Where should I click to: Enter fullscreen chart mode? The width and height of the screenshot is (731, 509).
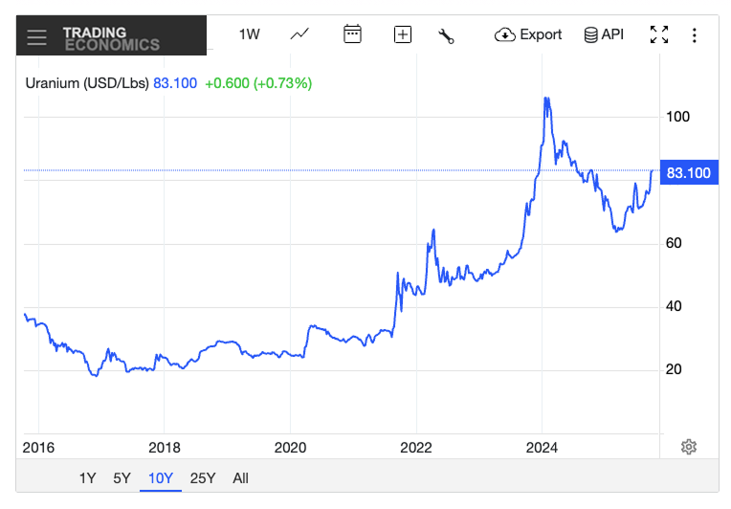tap(659, 34)
